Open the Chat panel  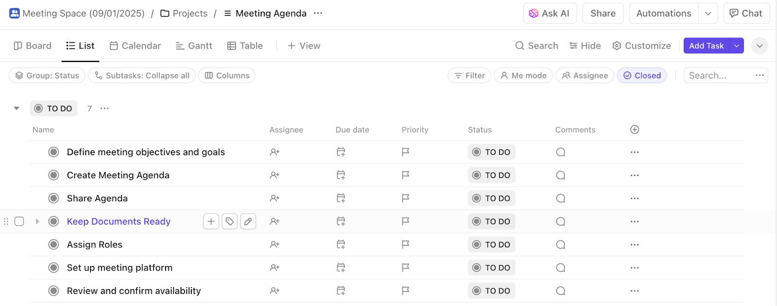coord(746,13)
